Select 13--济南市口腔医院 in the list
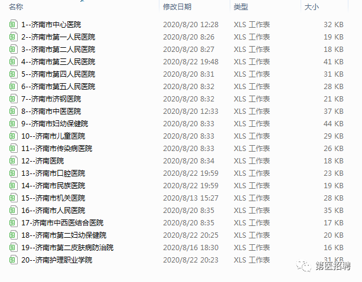This screenshot has height=282, width=362. pyautogui.click(x=53, y=173)
